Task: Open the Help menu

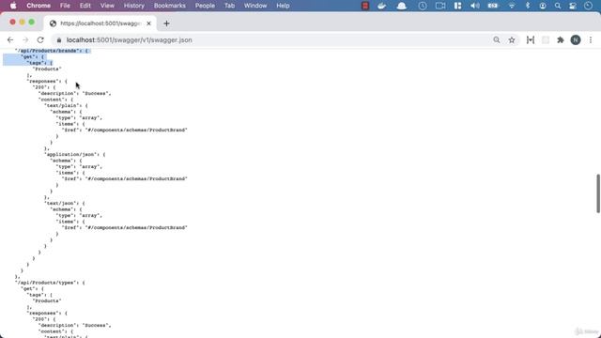Action: 283,6
